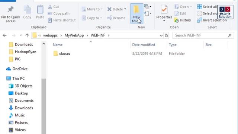Viewport: 238px width, 134px height.
Task: Click the search magnifier icon
Action: tap(230, 35)
